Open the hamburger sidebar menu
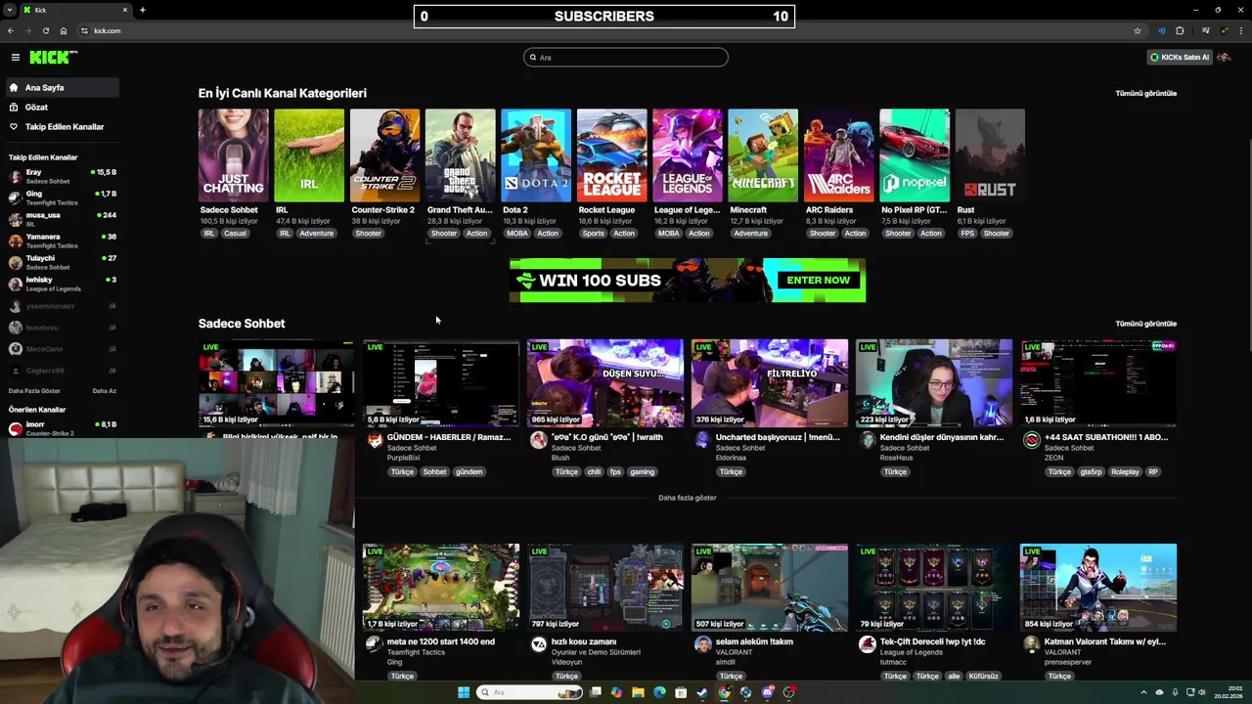The width and height of the screenshot is (1252, 704). [15, 58]
